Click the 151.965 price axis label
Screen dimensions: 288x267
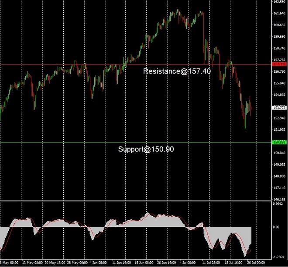coord(279,130)
